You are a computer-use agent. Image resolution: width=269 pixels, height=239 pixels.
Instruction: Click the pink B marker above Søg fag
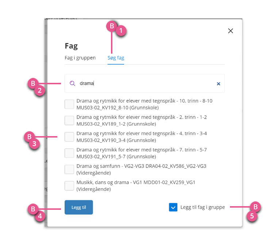[x=112, y=26]
